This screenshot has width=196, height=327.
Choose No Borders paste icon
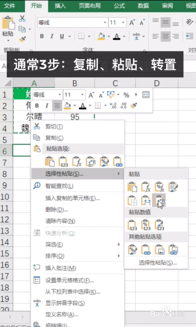(x=132, y=200)
